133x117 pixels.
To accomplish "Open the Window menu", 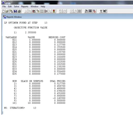I will tap(35, 7).
